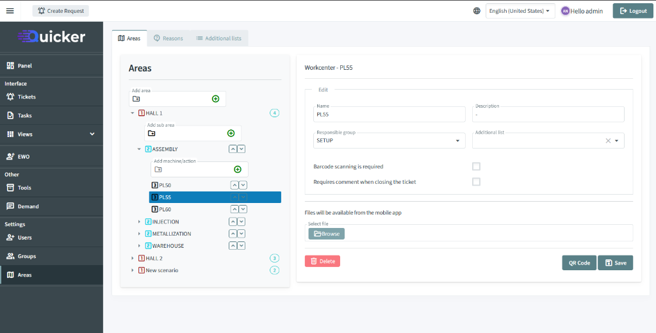Open the Additional lists tab

[x=218, y=38]
